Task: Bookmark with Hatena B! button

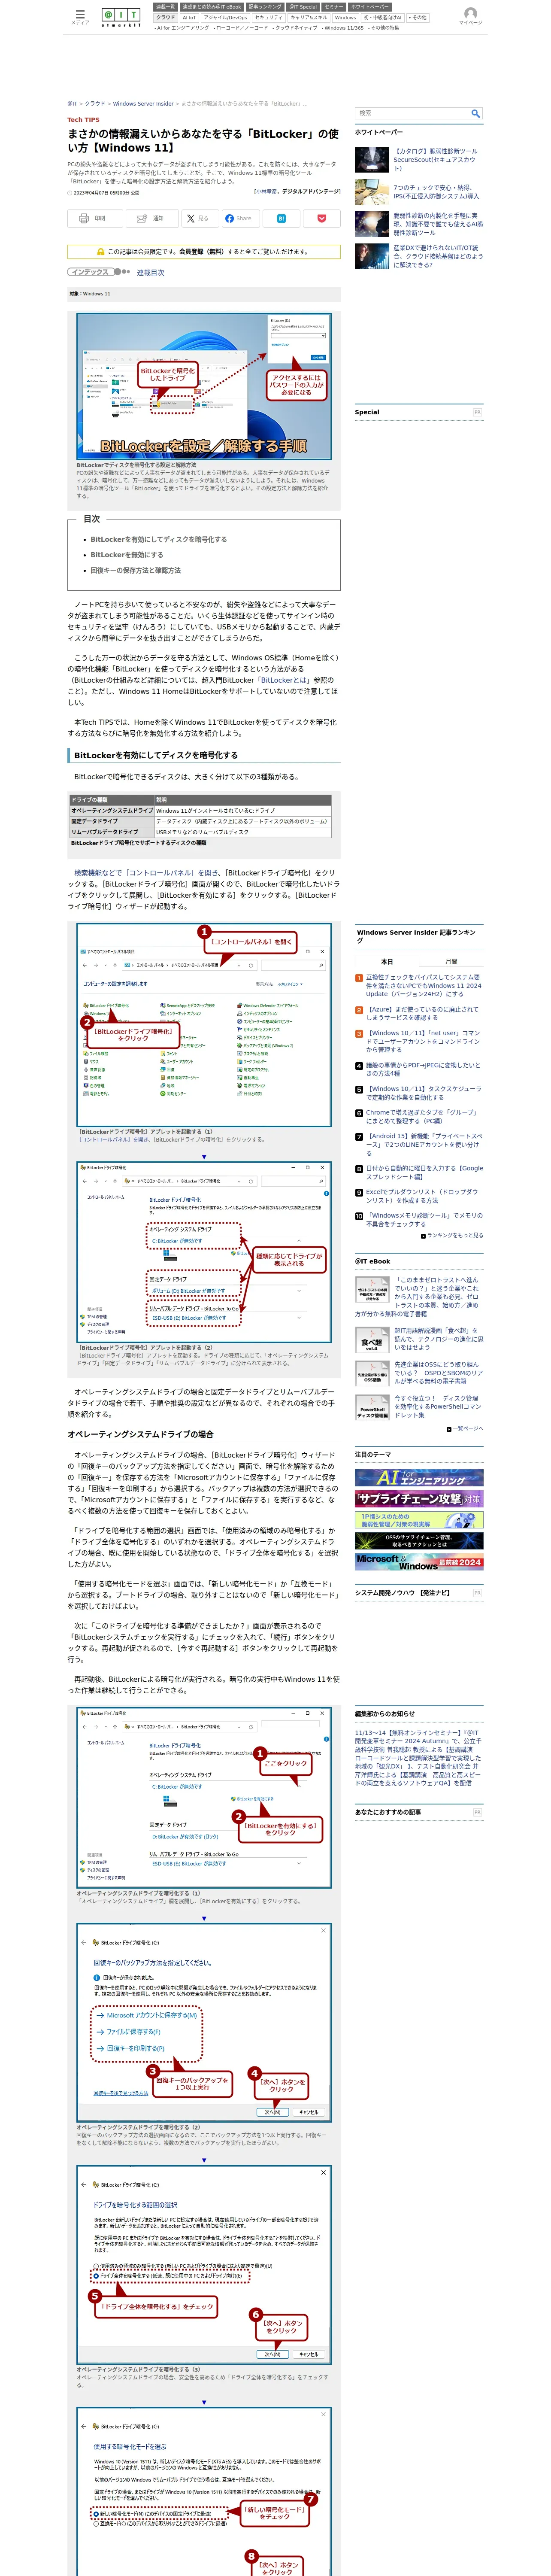Action: pos(281,218)
